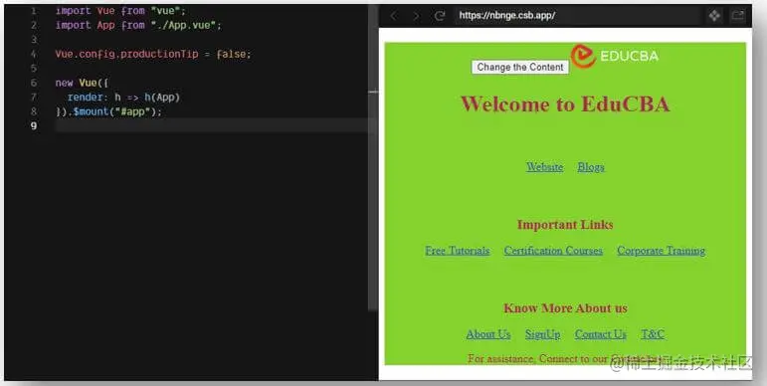Image resolution: width=767 pixels, height=386 pixels.
Task: Open preview in new window icon
Action: pyautogui.click(x=737, y=16)
